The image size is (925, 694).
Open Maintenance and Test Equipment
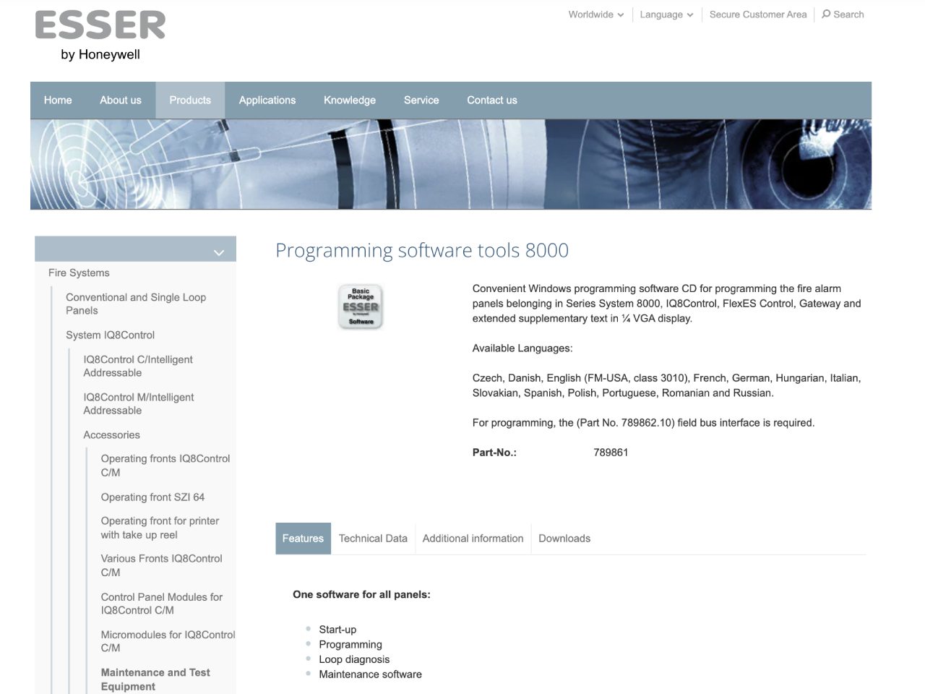click(x=155, y=680)
